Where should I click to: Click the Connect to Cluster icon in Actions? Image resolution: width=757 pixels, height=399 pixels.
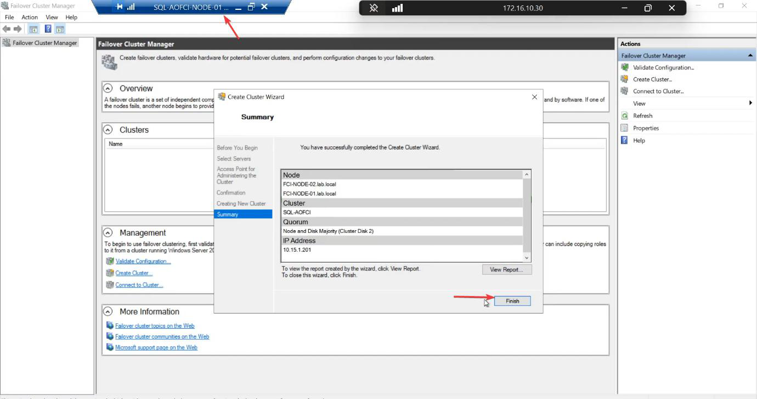point(624,91)
